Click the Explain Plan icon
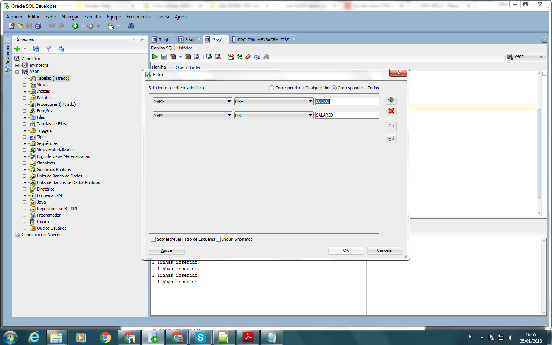552x345 pixels. pyautogui.click(x=173, y=57)
